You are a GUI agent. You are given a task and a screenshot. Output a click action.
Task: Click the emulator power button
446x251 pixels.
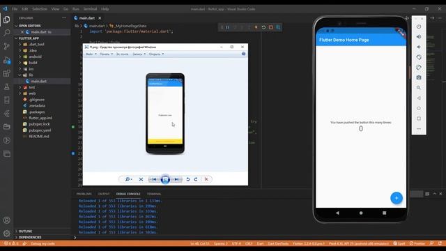(x=419, y=26)
